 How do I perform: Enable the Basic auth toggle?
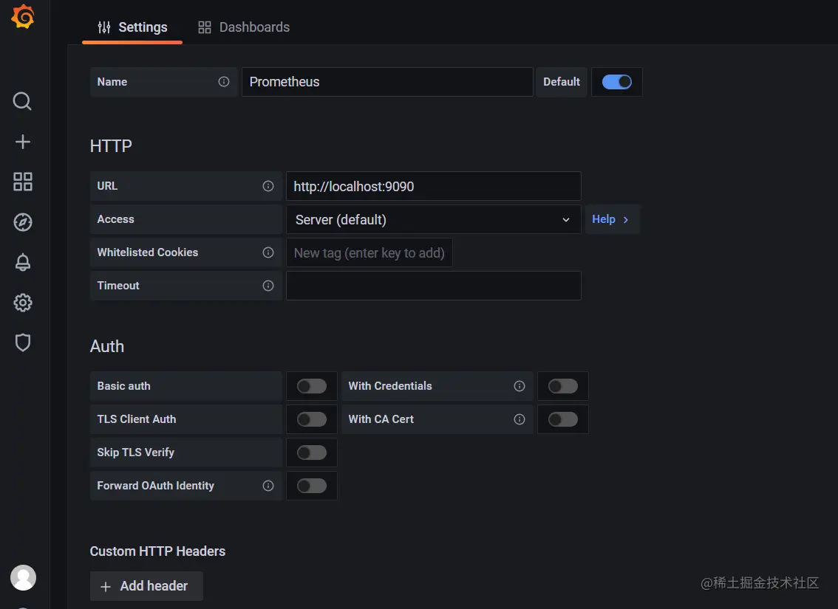[x=311, y=386]
